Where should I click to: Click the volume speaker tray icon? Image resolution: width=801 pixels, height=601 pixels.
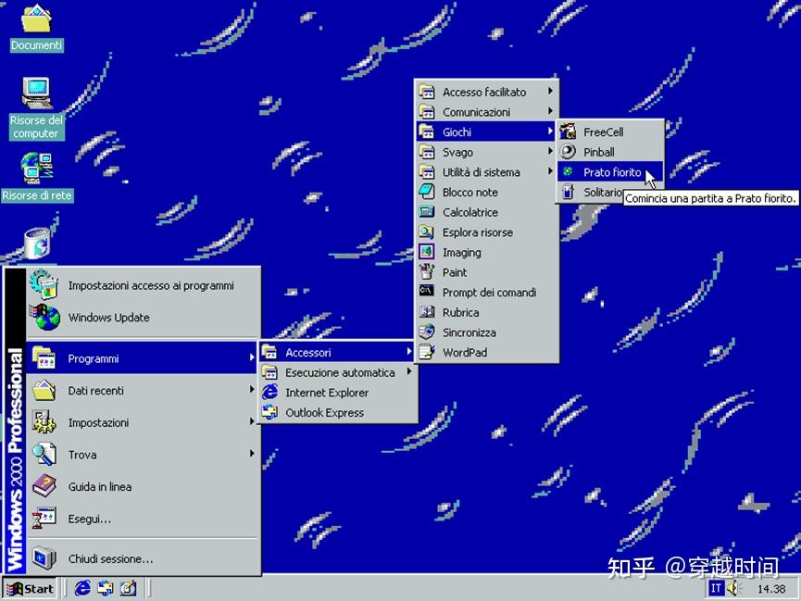pos(734,588)
